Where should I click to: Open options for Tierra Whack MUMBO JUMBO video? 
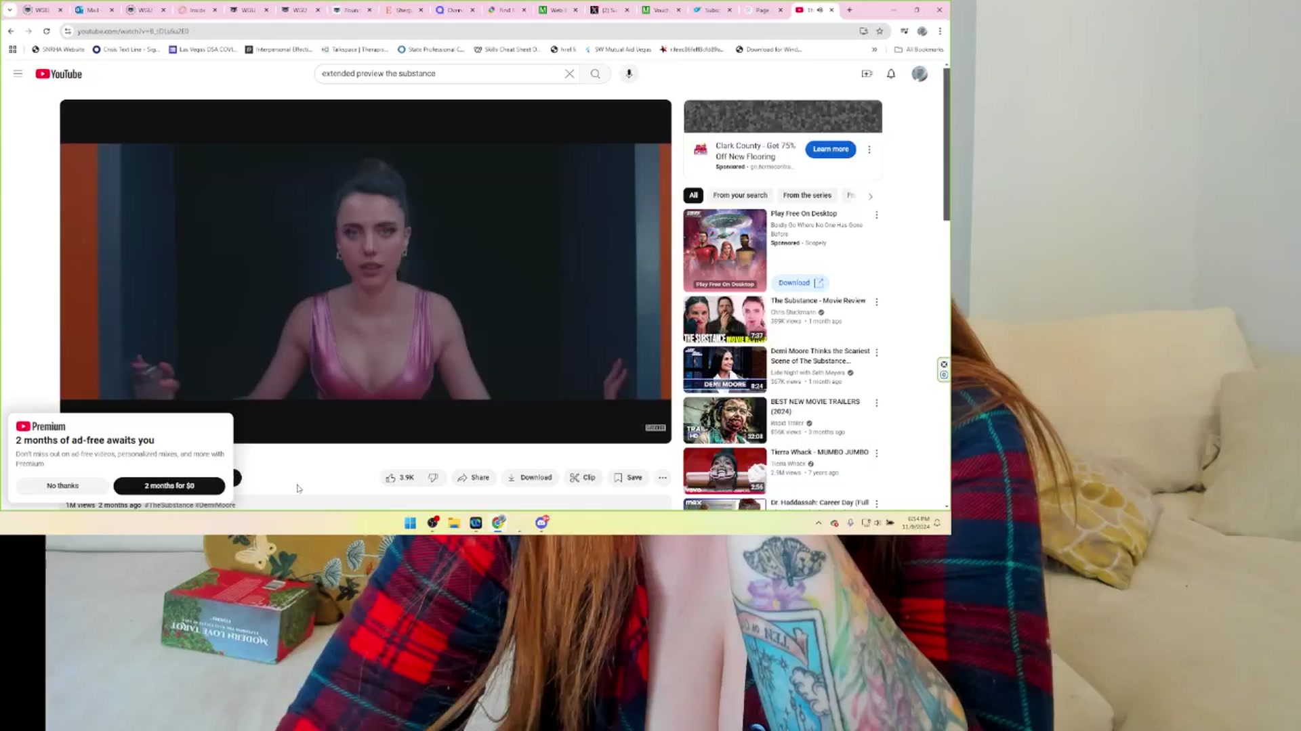click(x=877, y=453)
